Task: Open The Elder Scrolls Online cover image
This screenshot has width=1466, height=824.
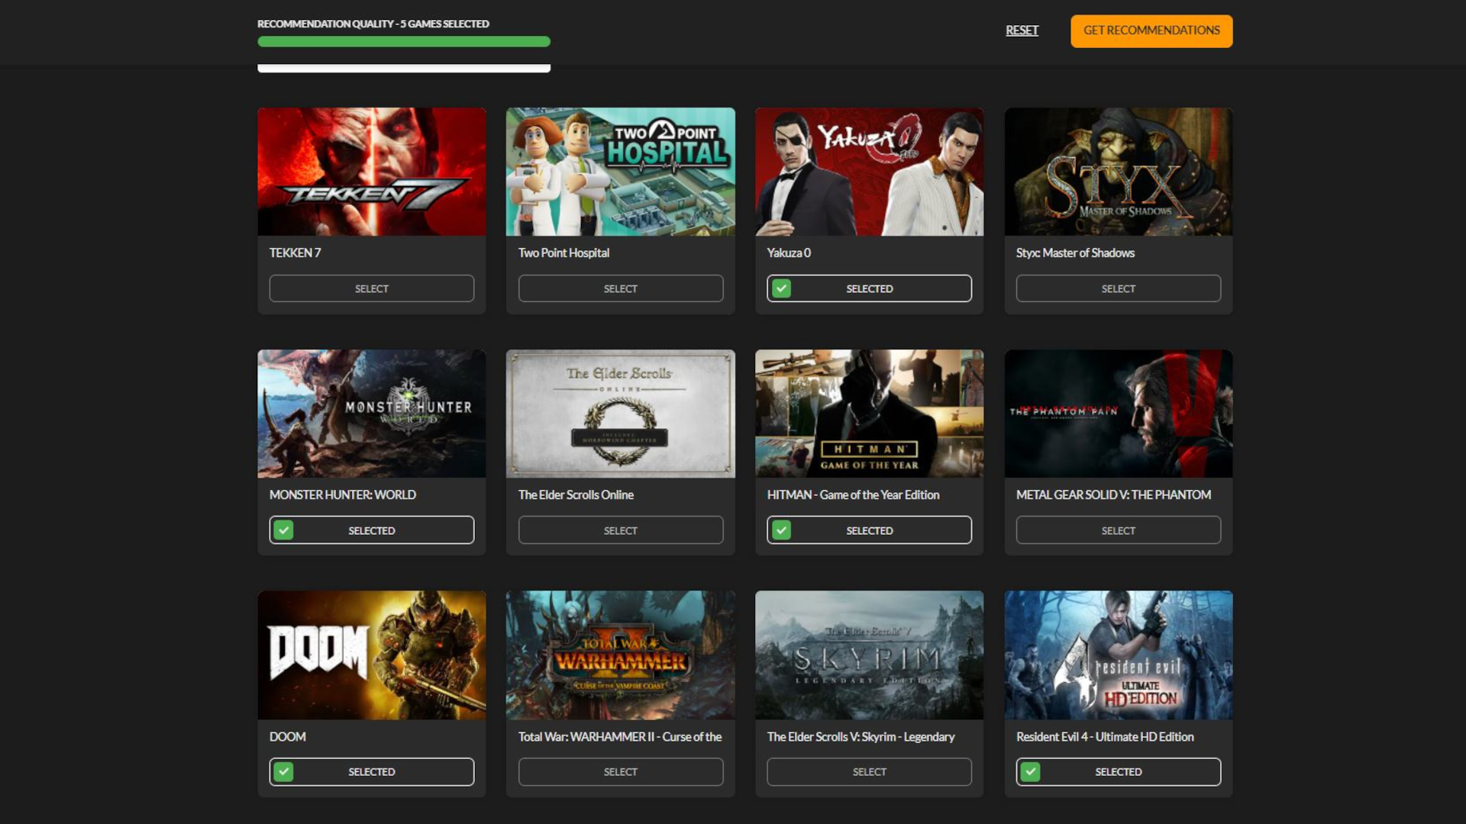Action: coord(621,414)
